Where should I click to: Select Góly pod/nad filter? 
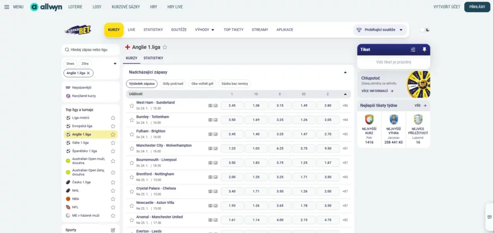tap(173, 83)
